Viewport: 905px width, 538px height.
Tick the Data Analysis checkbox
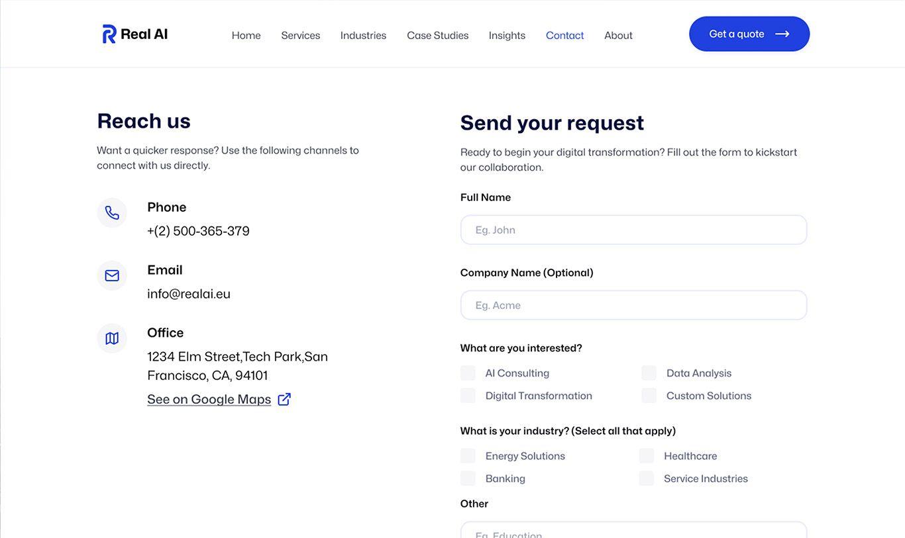point(649,373)
